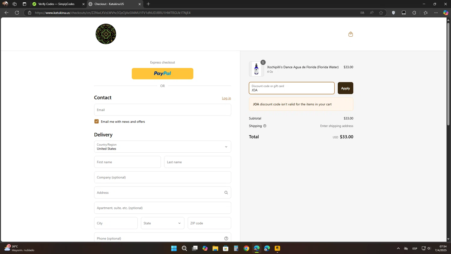The image size is (451, 254).
Task: Open browser workspaces icon
Action: pyautogui.click(x=14, y=4)
